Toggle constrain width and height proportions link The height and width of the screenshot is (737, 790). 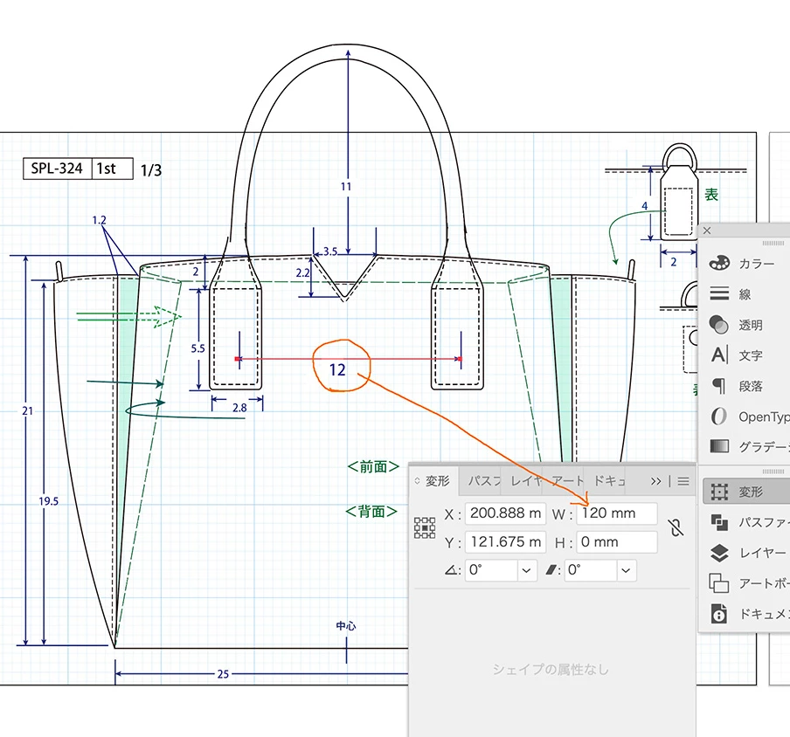(x=676, y=527)
